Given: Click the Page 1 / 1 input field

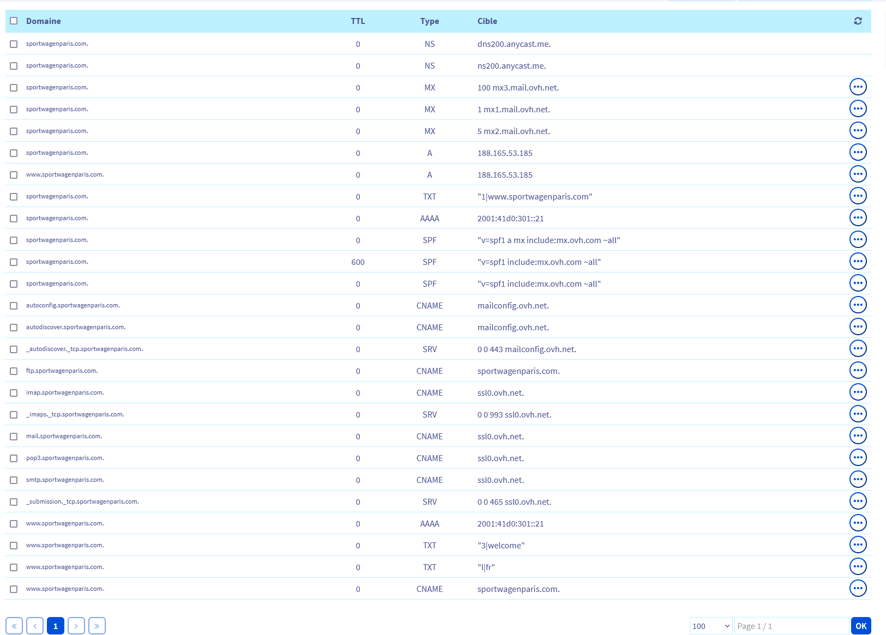Looking at the screenshot, I should click(x=791, y=626).
